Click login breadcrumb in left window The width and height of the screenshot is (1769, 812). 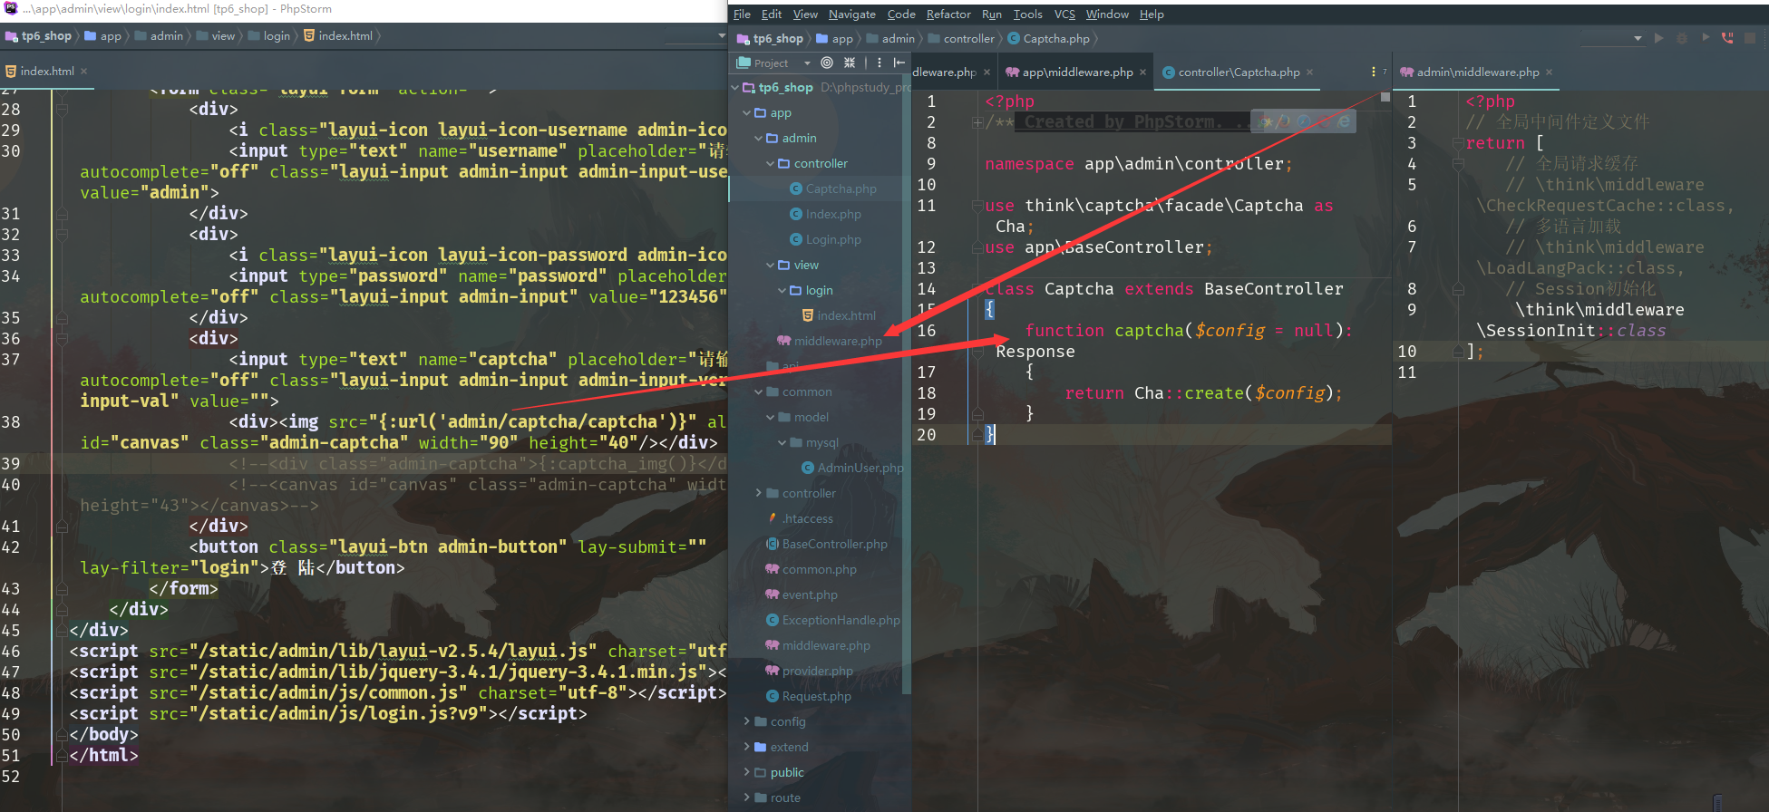coord(277,36)
